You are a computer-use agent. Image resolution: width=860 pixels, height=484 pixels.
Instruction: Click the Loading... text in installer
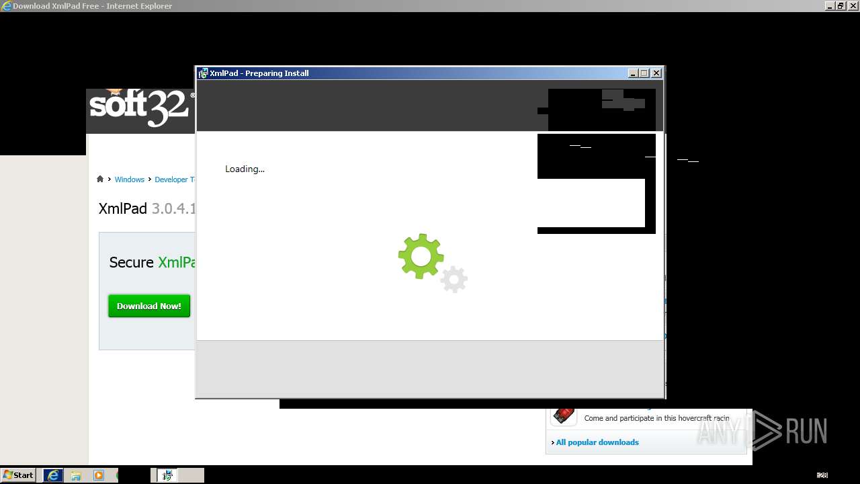[x=245, y=169]
